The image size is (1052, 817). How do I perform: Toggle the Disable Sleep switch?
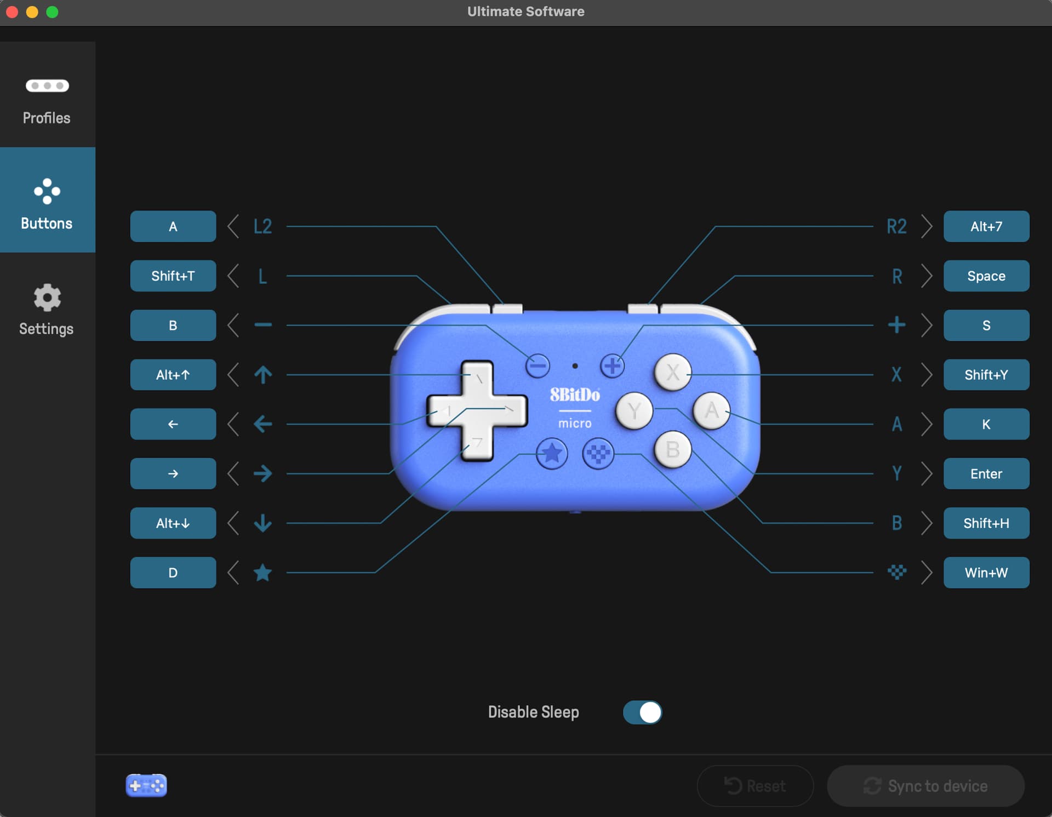642,712
